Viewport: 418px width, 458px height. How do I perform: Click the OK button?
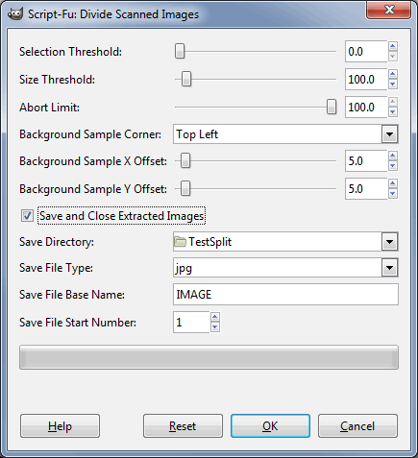pyautogui.click(x=270, y=426)
